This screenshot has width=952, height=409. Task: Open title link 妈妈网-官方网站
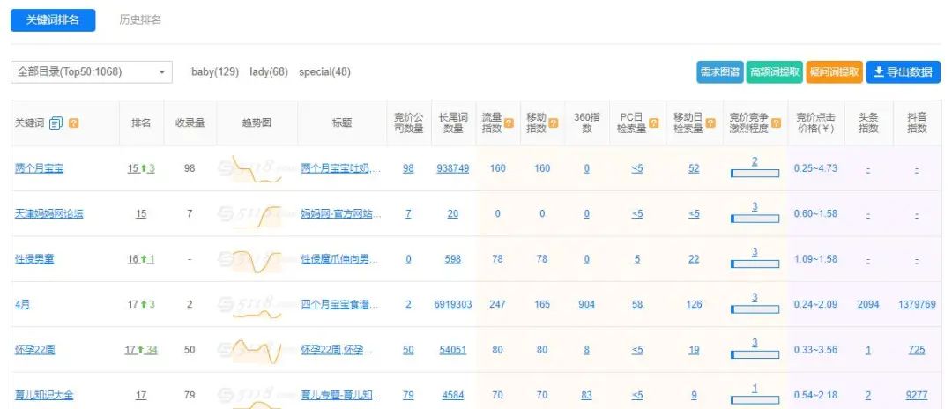coord(341,214)
